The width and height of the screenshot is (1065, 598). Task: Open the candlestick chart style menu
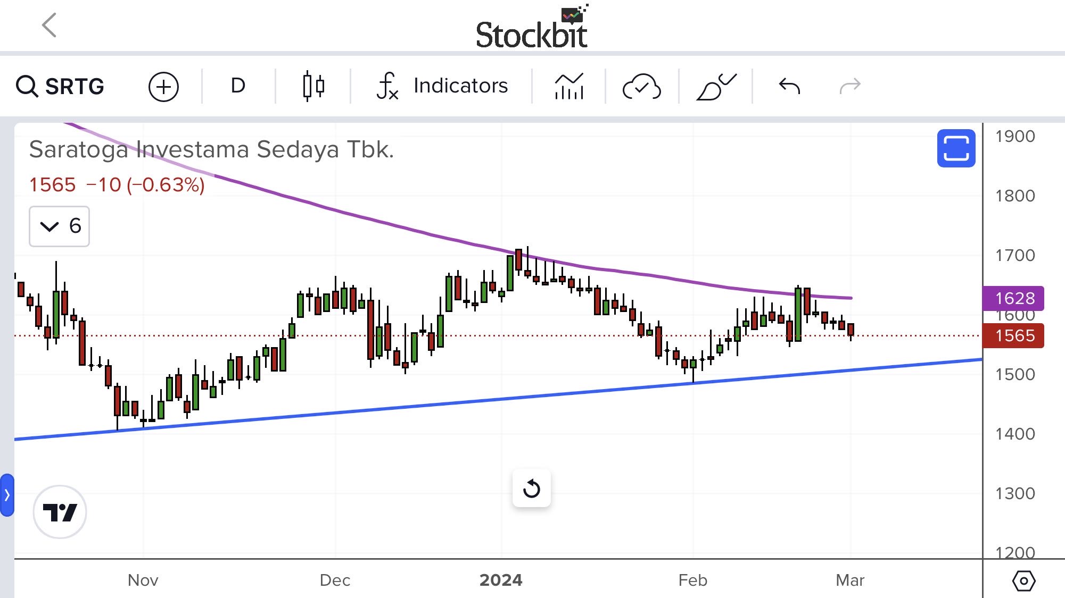(313, 86)
